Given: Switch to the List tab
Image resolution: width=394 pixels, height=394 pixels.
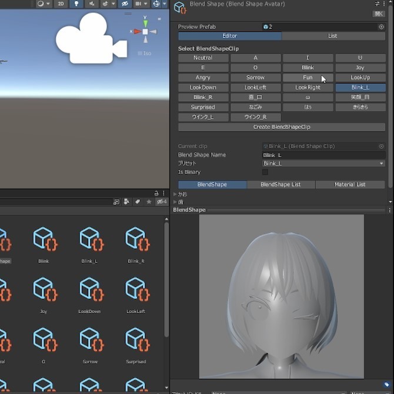Looking at the screenshot, I should [333, 36].
